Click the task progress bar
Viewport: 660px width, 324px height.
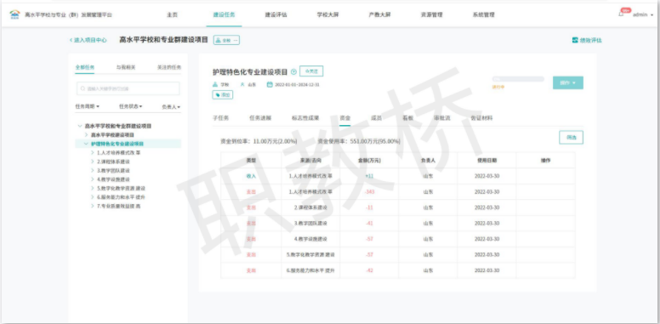(x=518, y=79)
